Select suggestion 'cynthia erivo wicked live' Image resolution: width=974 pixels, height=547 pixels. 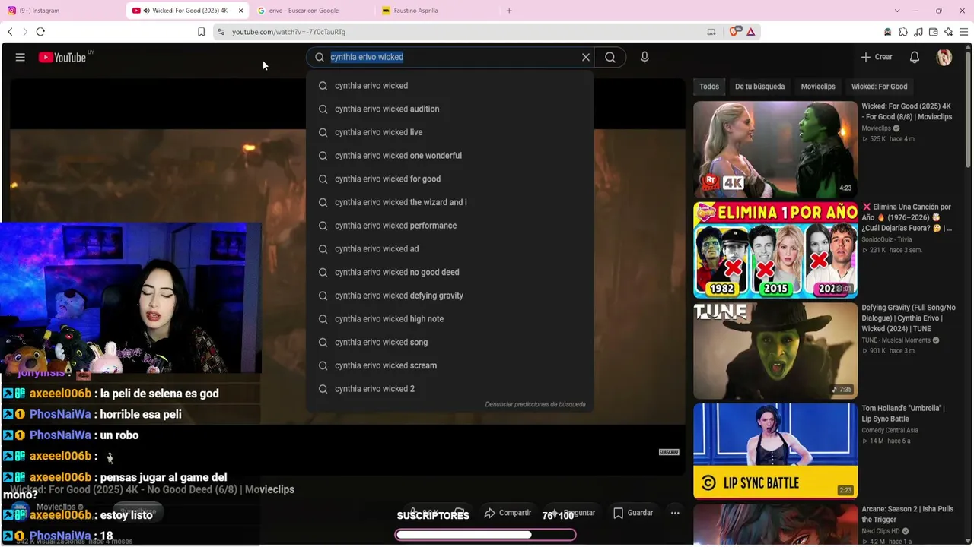coord(450,132)
